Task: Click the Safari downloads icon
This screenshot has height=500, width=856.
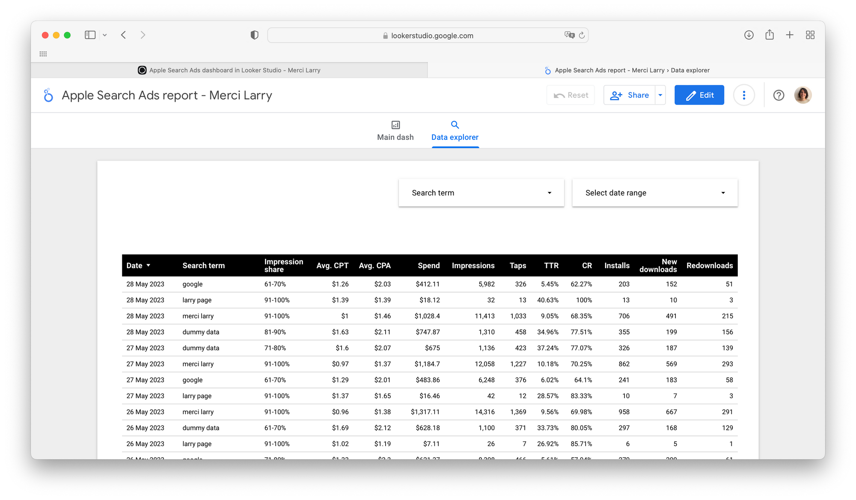Action: [x=749, y=35]
